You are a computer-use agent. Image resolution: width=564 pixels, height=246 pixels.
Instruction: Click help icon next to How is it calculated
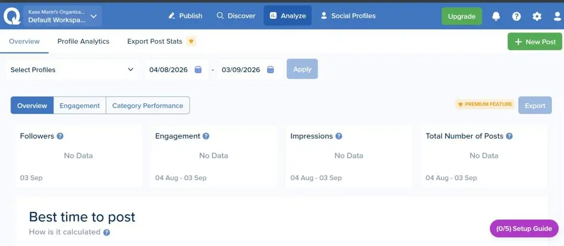coord(106,233)
